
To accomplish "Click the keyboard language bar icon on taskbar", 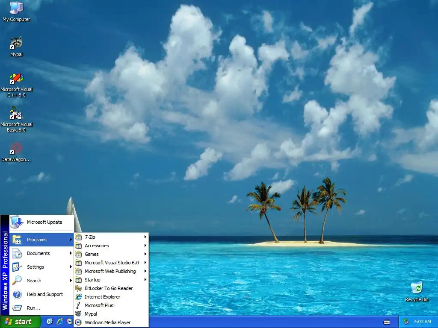I will tap(387, 322).
